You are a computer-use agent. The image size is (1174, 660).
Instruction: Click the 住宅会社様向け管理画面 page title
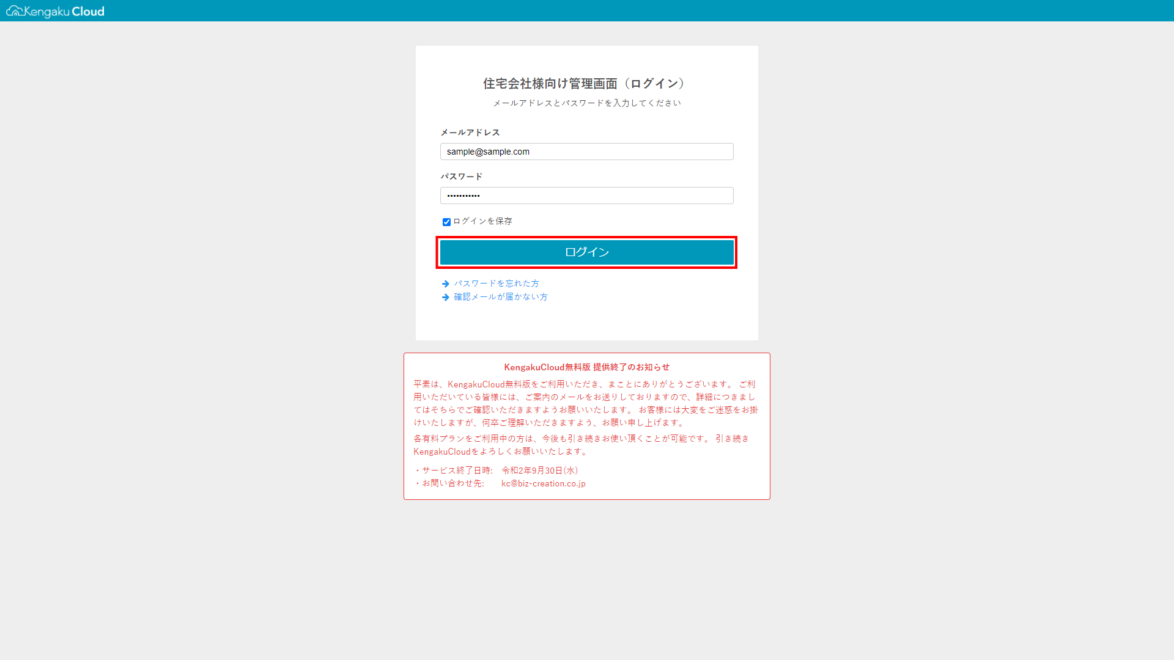584,84
